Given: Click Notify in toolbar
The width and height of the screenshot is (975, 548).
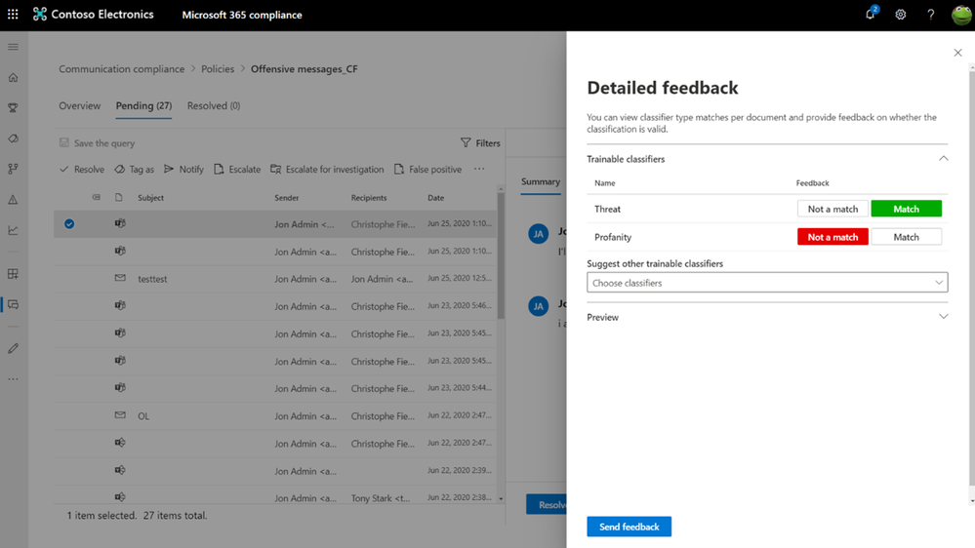Looking at the screenshot, I should (184, 169).
